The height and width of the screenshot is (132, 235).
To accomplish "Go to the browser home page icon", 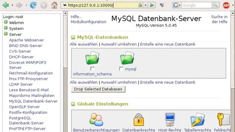I will (x=54, y=5).
